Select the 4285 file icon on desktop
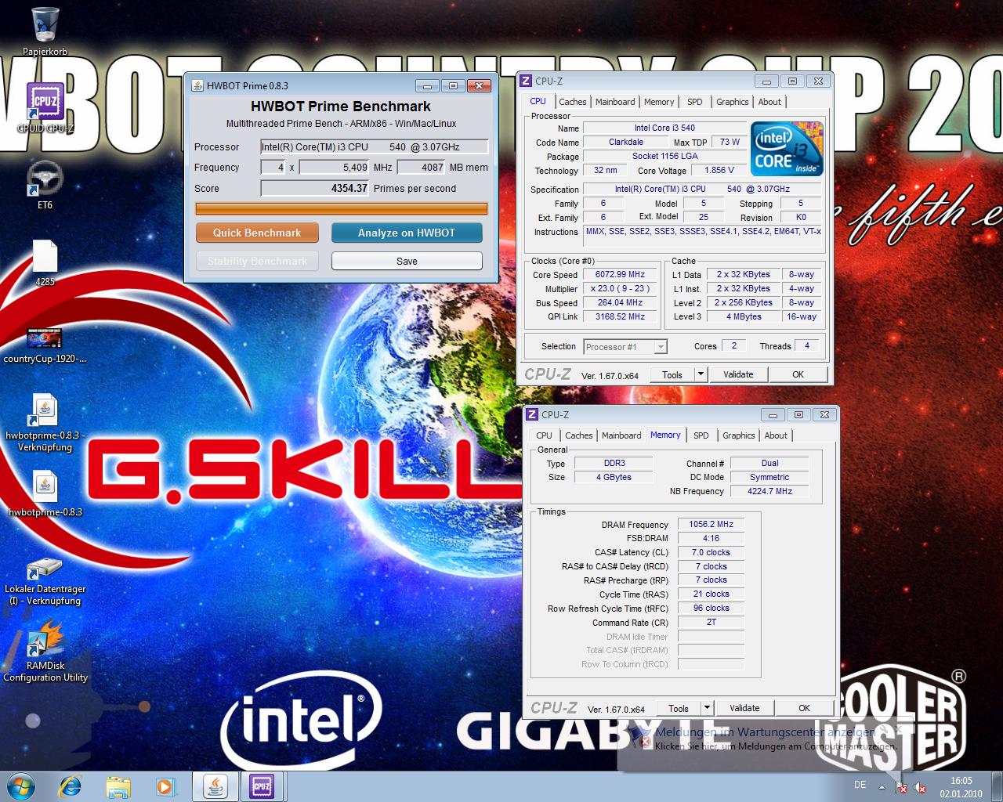 point(45,256)
